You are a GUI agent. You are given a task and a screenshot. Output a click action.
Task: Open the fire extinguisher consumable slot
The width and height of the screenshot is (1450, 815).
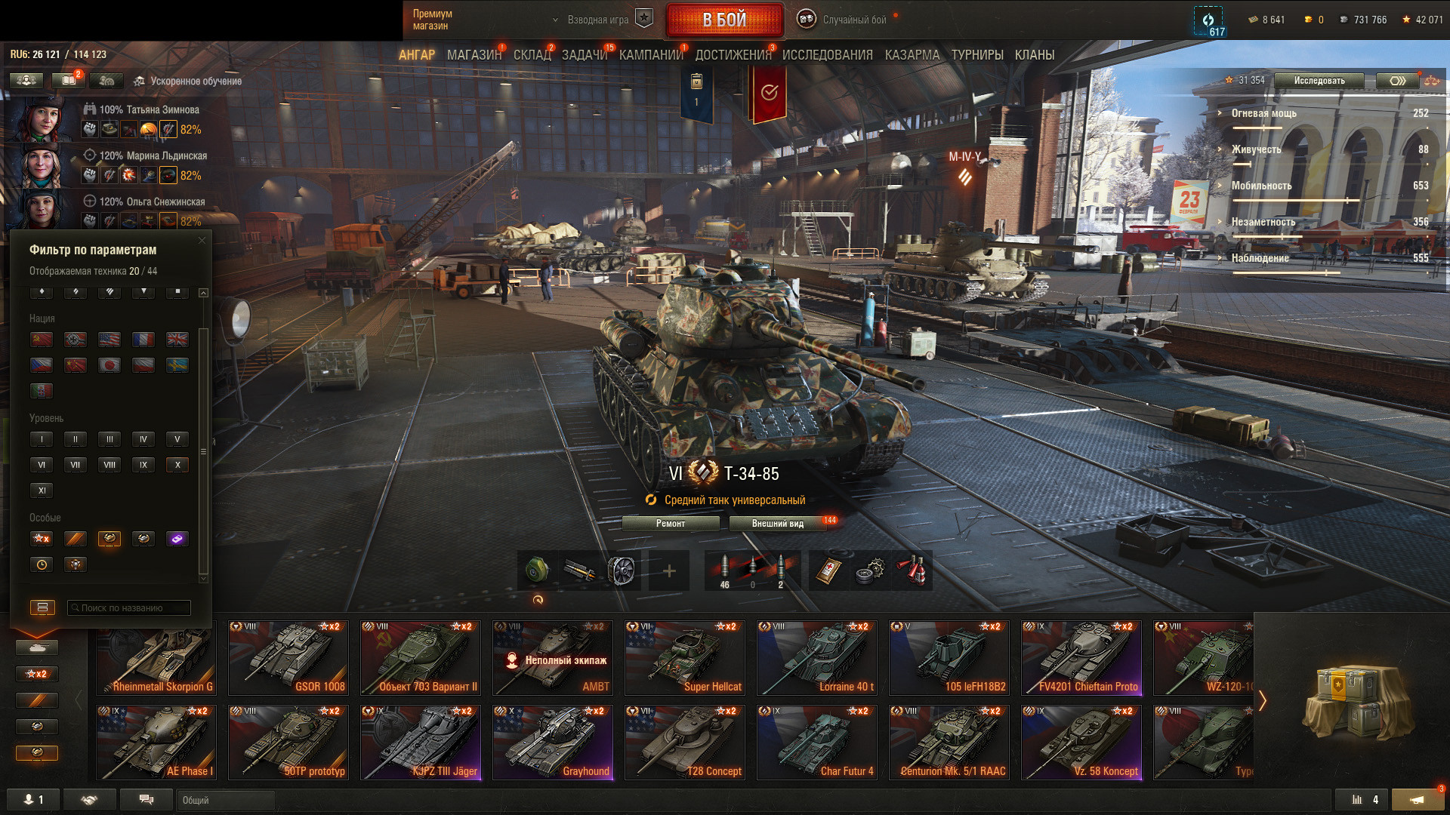[912, 571]
